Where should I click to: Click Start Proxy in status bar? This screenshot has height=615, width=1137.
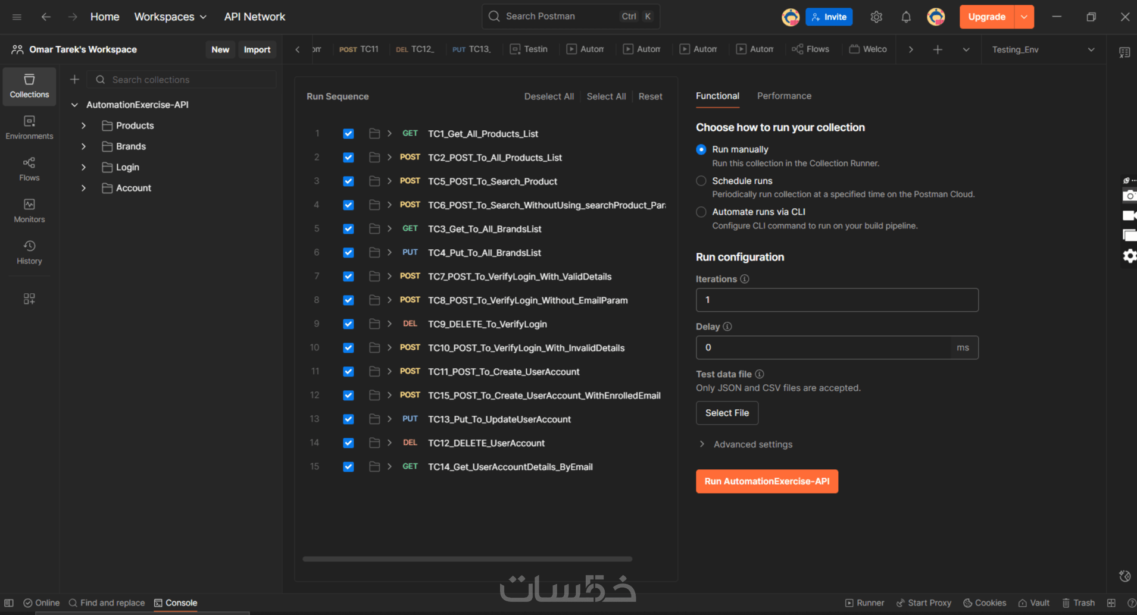[x=924, y=603]
